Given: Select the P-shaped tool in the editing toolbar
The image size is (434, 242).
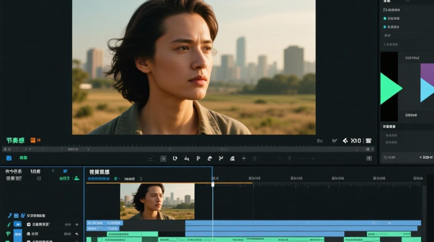Looking at the screenshot, I should point(198,158).
